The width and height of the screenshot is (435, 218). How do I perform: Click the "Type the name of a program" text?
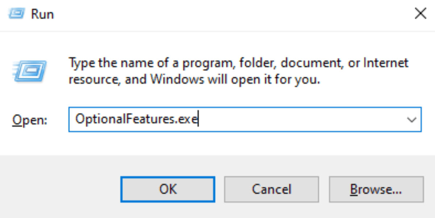145,63
